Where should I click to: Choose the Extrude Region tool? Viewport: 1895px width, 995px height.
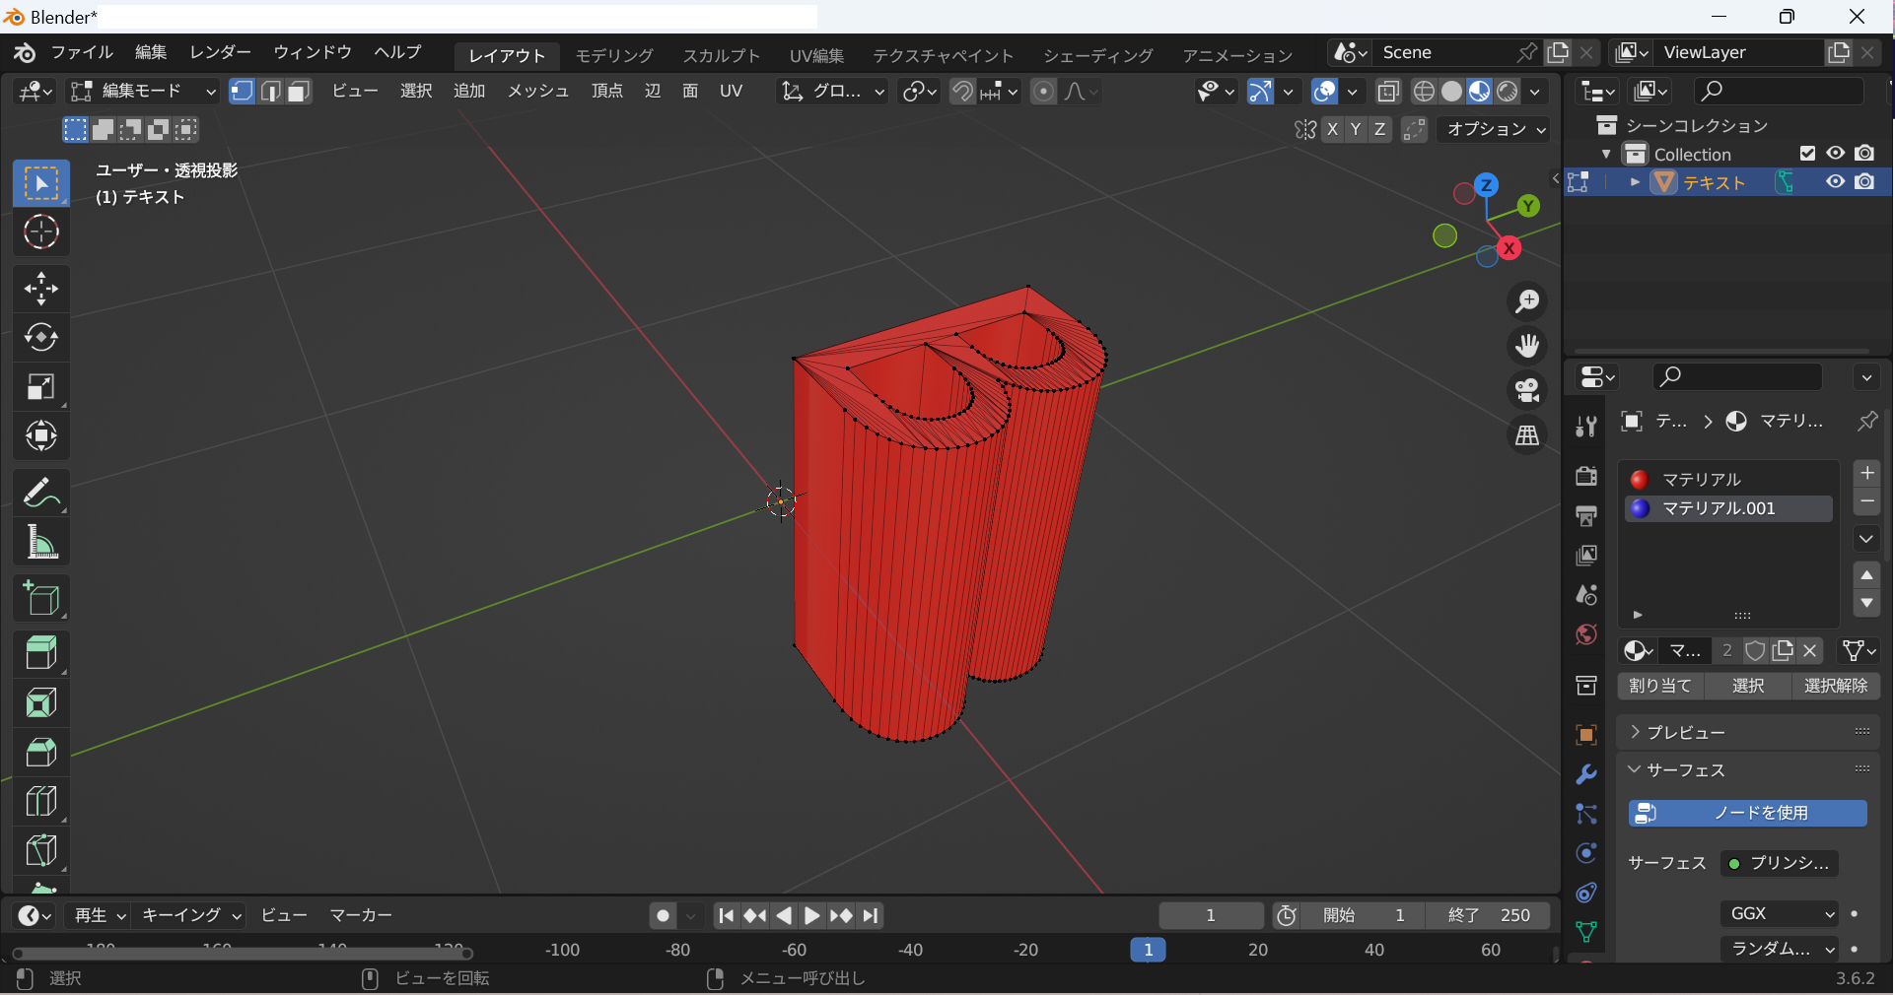(x=40, y=652)
